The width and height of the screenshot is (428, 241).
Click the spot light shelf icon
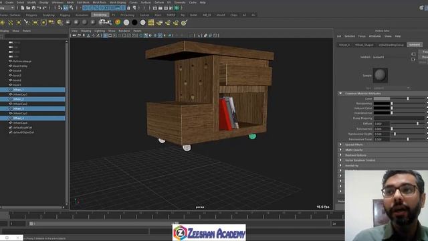[x=27, y=22]
